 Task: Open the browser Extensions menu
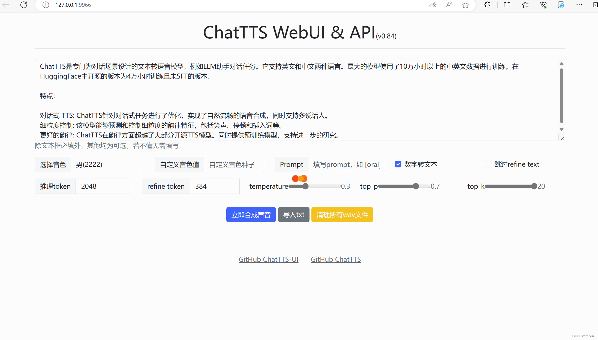[x=487, y=5]
